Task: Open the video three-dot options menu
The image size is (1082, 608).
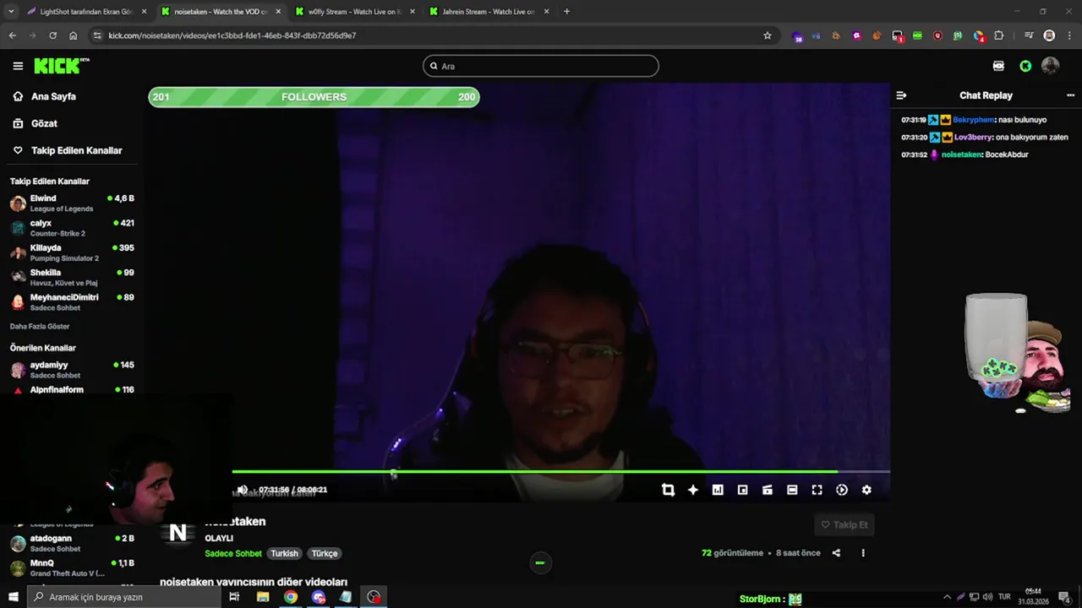Action: coord(863,553)
